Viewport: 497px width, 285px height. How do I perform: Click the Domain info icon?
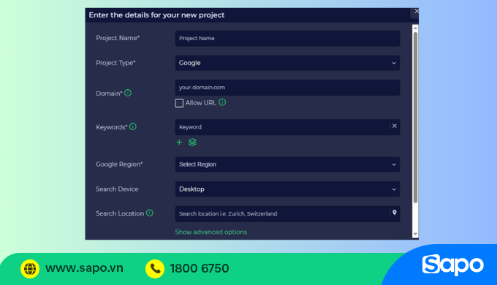pyautogui.click(x=128, y=93)
